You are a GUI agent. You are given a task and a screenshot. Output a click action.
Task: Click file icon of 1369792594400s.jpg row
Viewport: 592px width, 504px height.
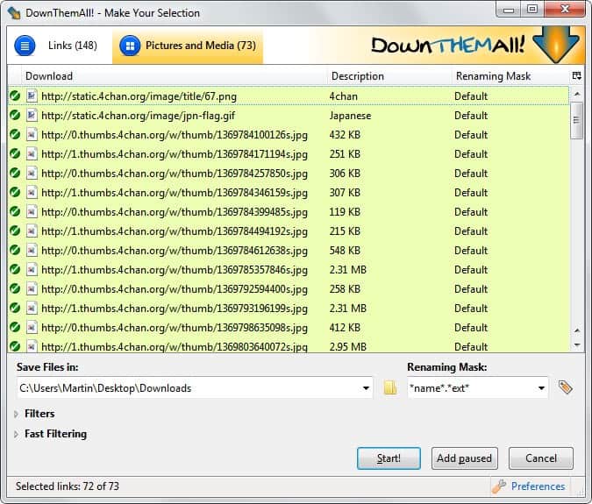click(x=32, y=288)
